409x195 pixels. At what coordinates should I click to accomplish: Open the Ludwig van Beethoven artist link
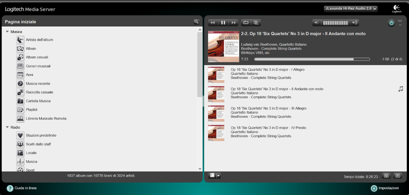pyautogui.click(x=260, y=44)
